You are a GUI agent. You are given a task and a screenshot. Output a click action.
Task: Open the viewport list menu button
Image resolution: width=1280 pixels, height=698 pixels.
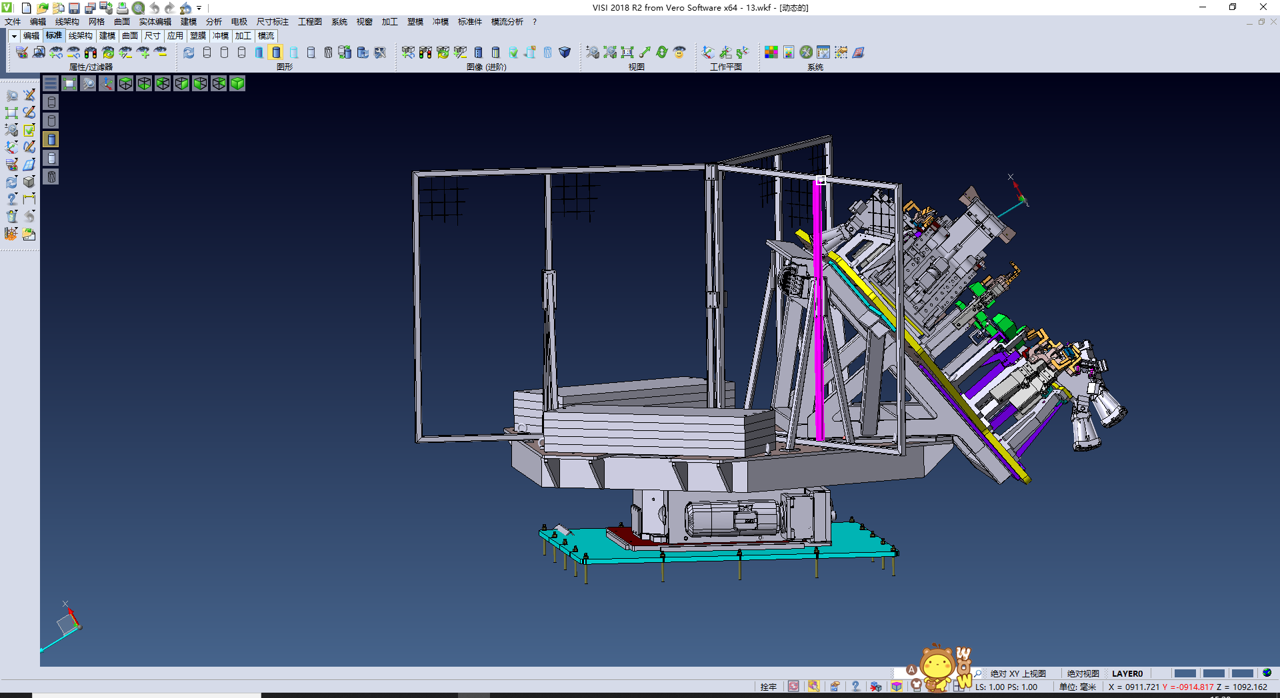(51, 83)
